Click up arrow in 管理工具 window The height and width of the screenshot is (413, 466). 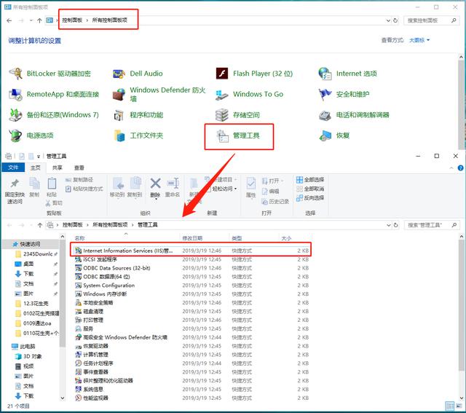tap(40, 225)
